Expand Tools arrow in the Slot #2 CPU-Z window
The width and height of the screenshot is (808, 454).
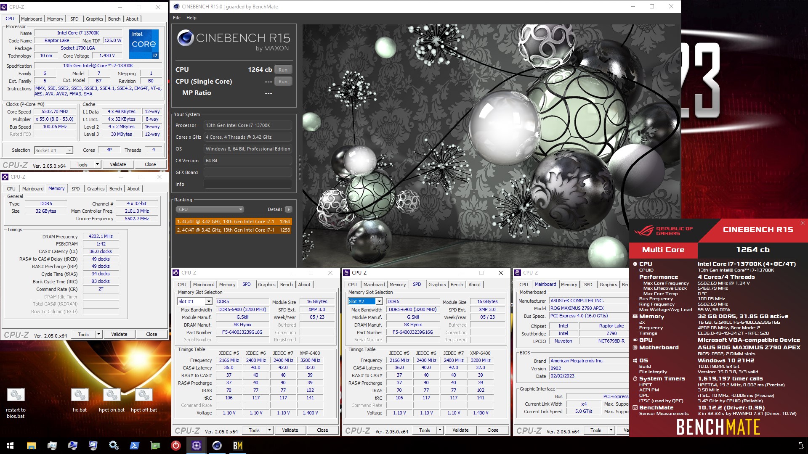tap(440, 430)
